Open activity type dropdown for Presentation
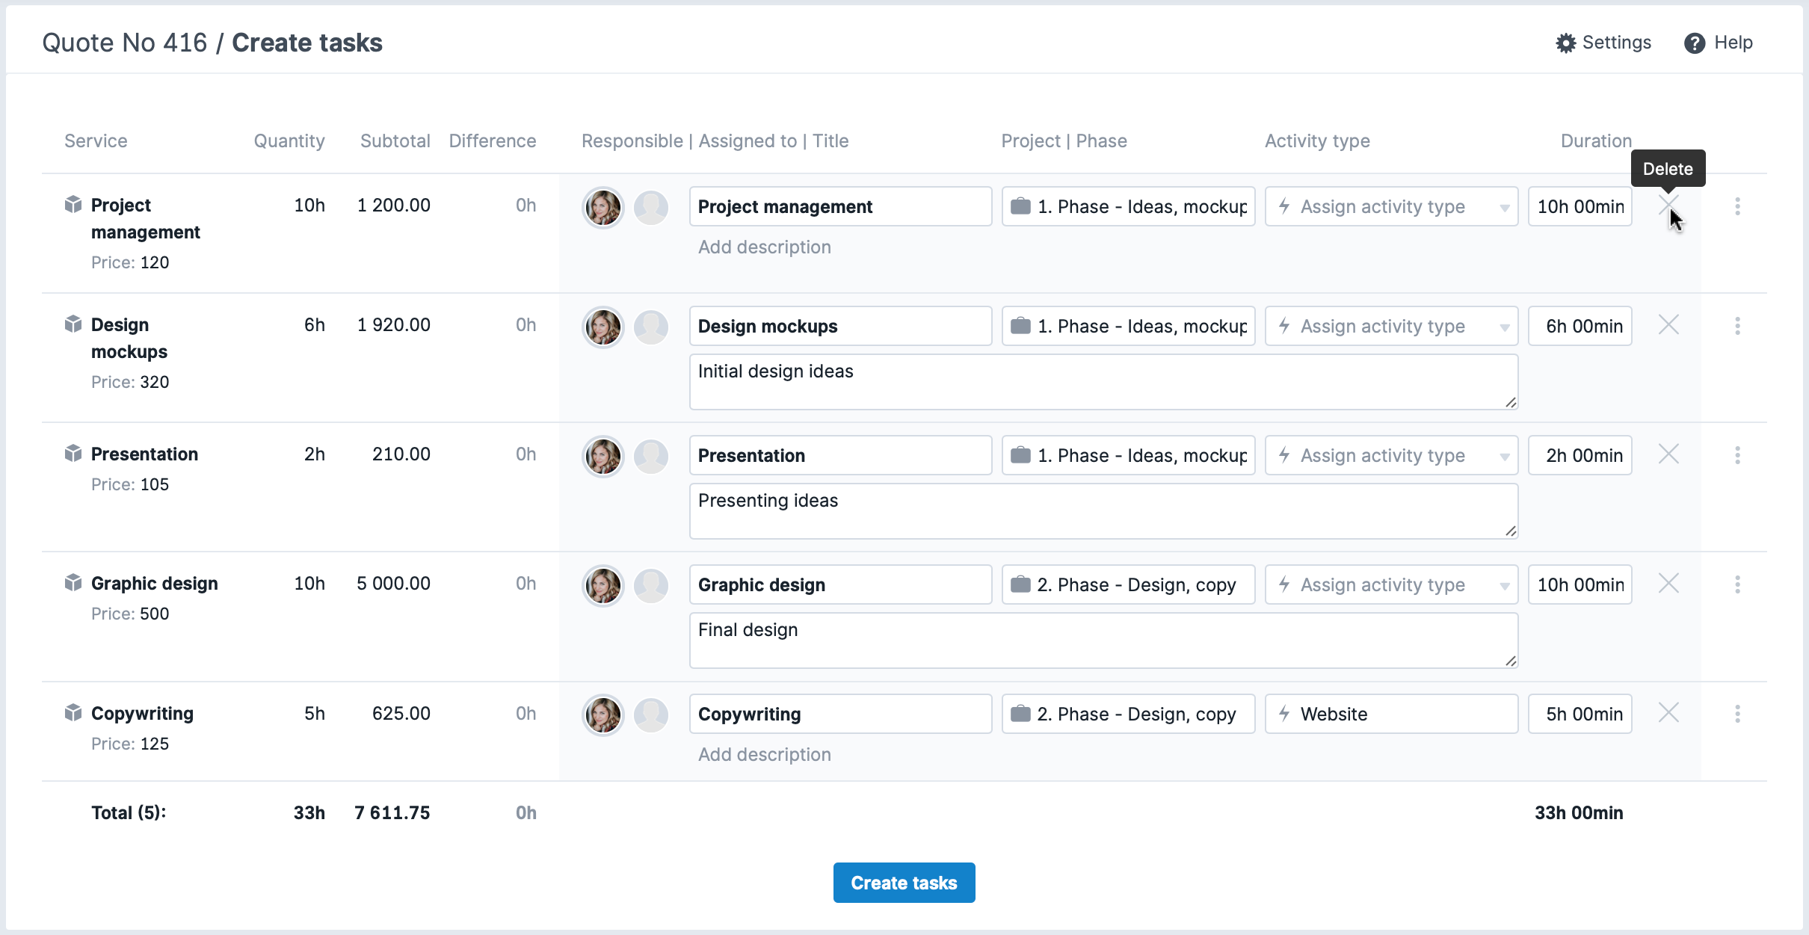The image size is (1809, 935). click(x=1391, y=455)
